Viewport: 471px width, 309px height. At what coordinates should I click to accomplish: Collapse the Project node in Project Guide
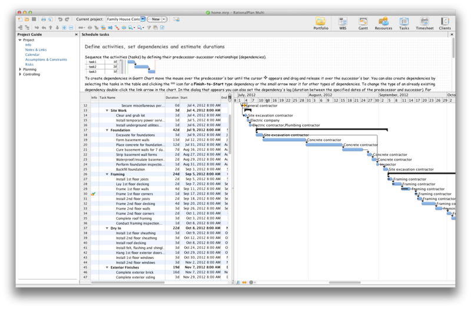point(20,40)
